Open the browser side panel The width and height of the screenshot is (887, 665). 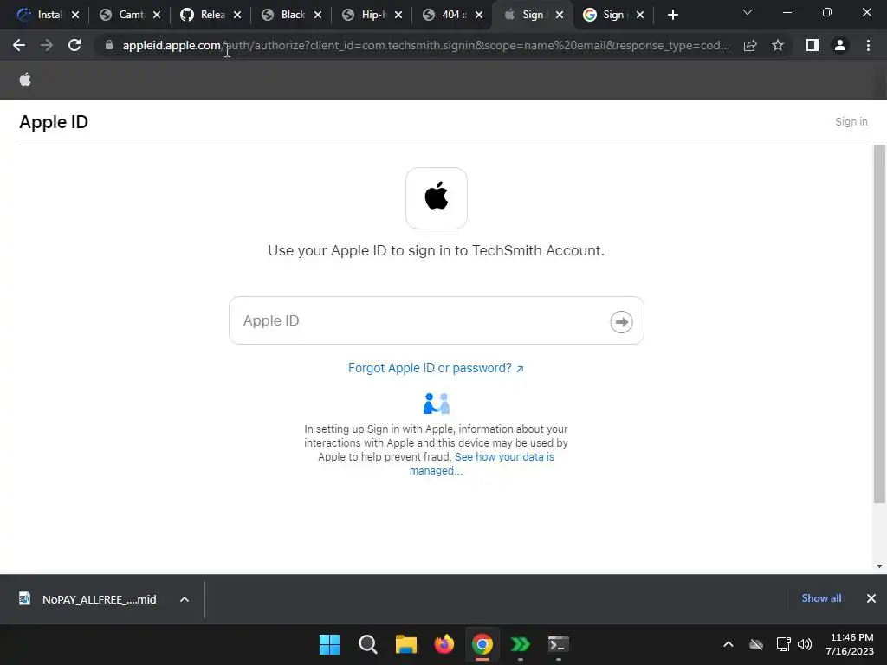813,45
